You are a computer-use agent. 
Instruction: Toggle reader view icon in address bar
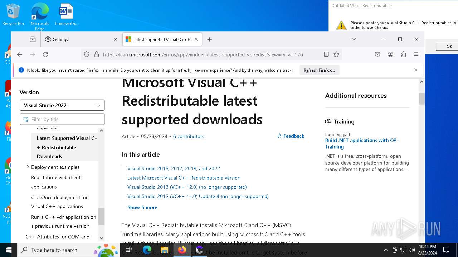point(326,55)
